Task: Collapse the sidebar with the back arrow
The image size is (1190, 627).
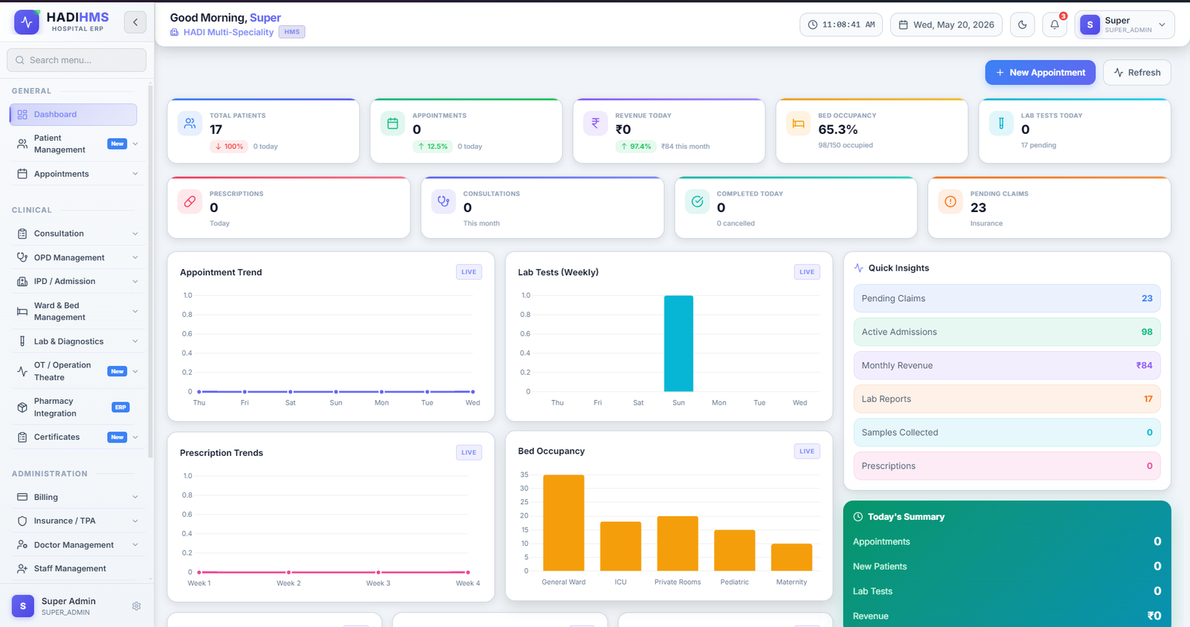Action: [x=135, y=22]
